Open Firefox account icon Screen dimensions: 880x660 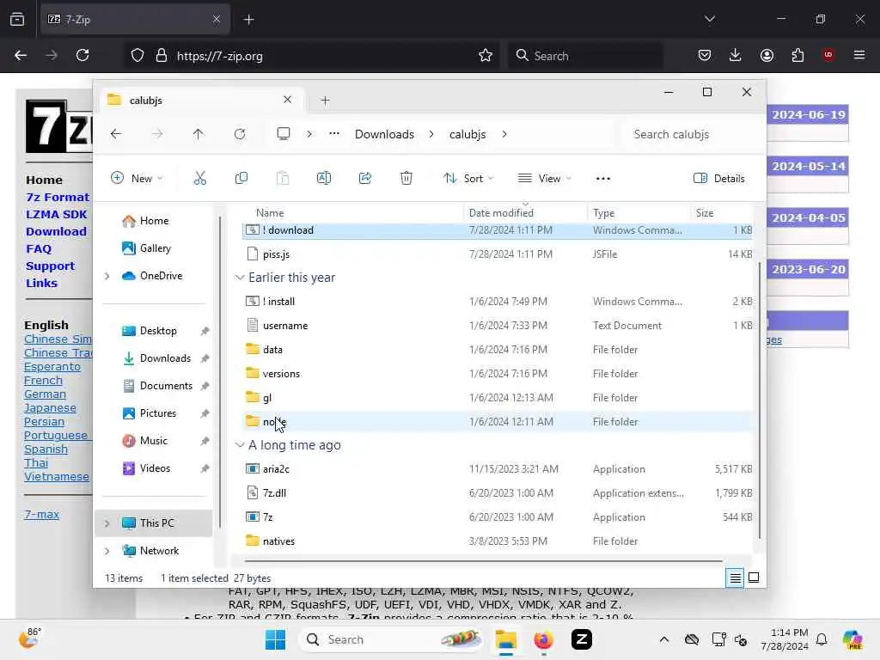pyautogui.click(x=767, y=55)
